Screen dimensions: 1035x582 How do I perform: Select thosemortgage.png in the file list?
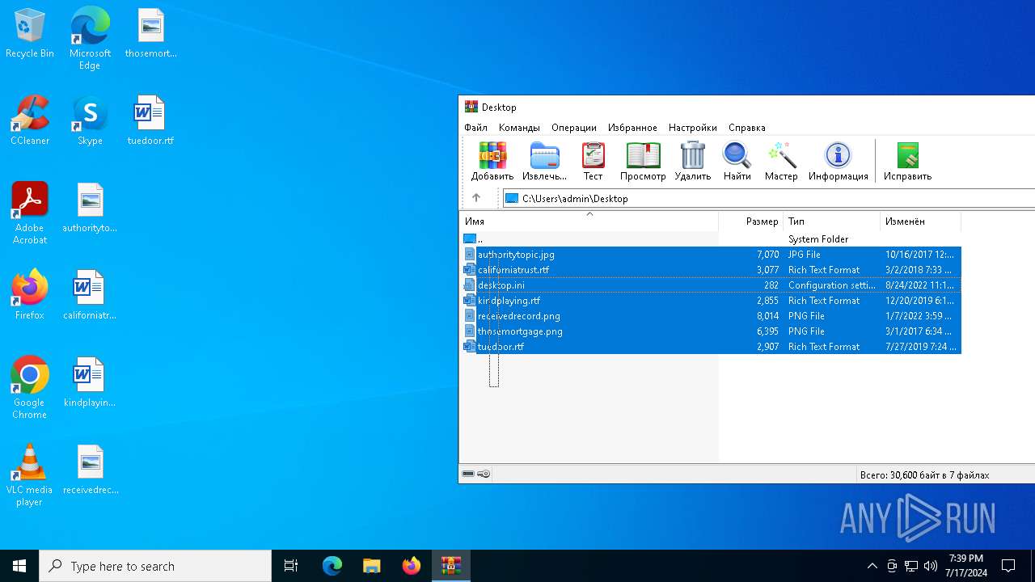[x=712, y=331]
